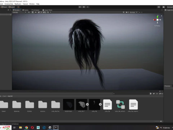
Task: Open the Window menu
Action: click(x=32, y=4)
